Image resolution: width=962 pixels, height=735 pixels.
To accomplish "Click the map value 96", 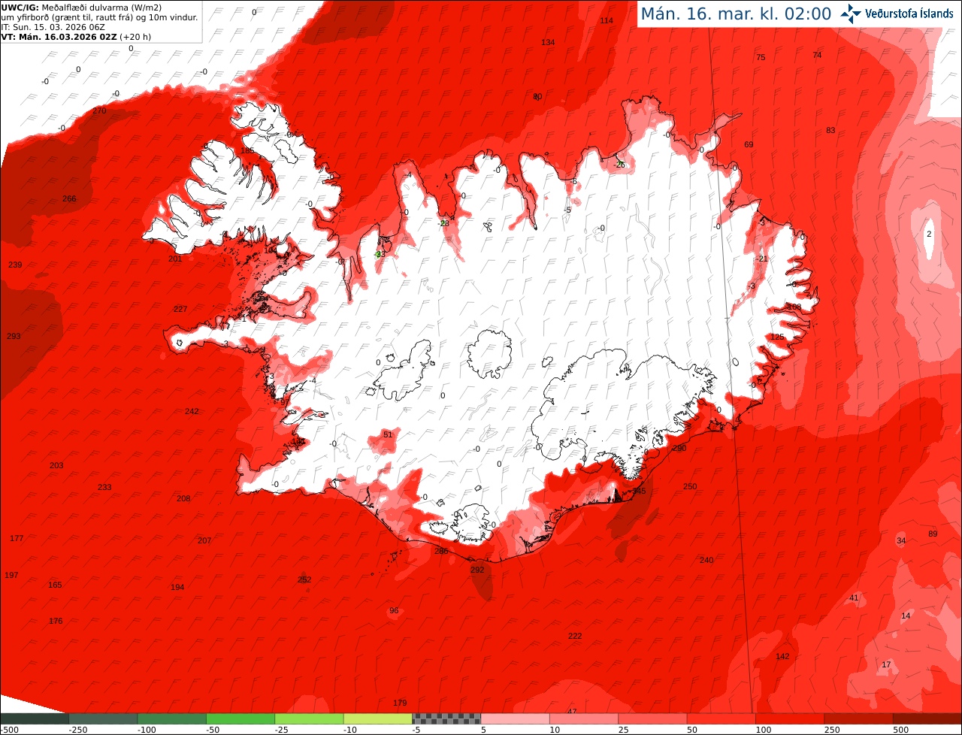I will coord(394,610).
